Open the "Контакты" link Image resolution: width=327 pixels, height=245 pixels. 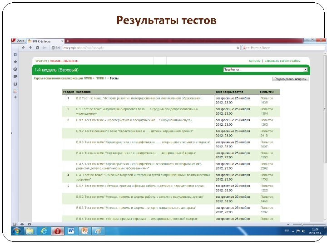tap(254, 61)
